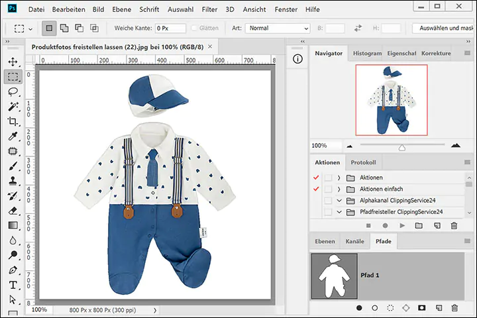The height and width of the screenshot is (318, 477).
Task: Click the Navigator zoom slider handle
Action: [x=401, y=147]
